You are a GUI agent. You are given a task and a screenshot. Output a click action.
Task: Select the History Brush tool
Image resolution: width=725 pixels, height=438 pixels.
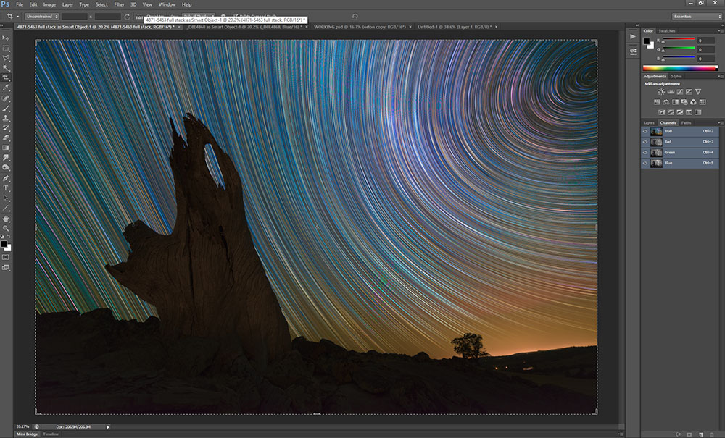click(6, 128)
